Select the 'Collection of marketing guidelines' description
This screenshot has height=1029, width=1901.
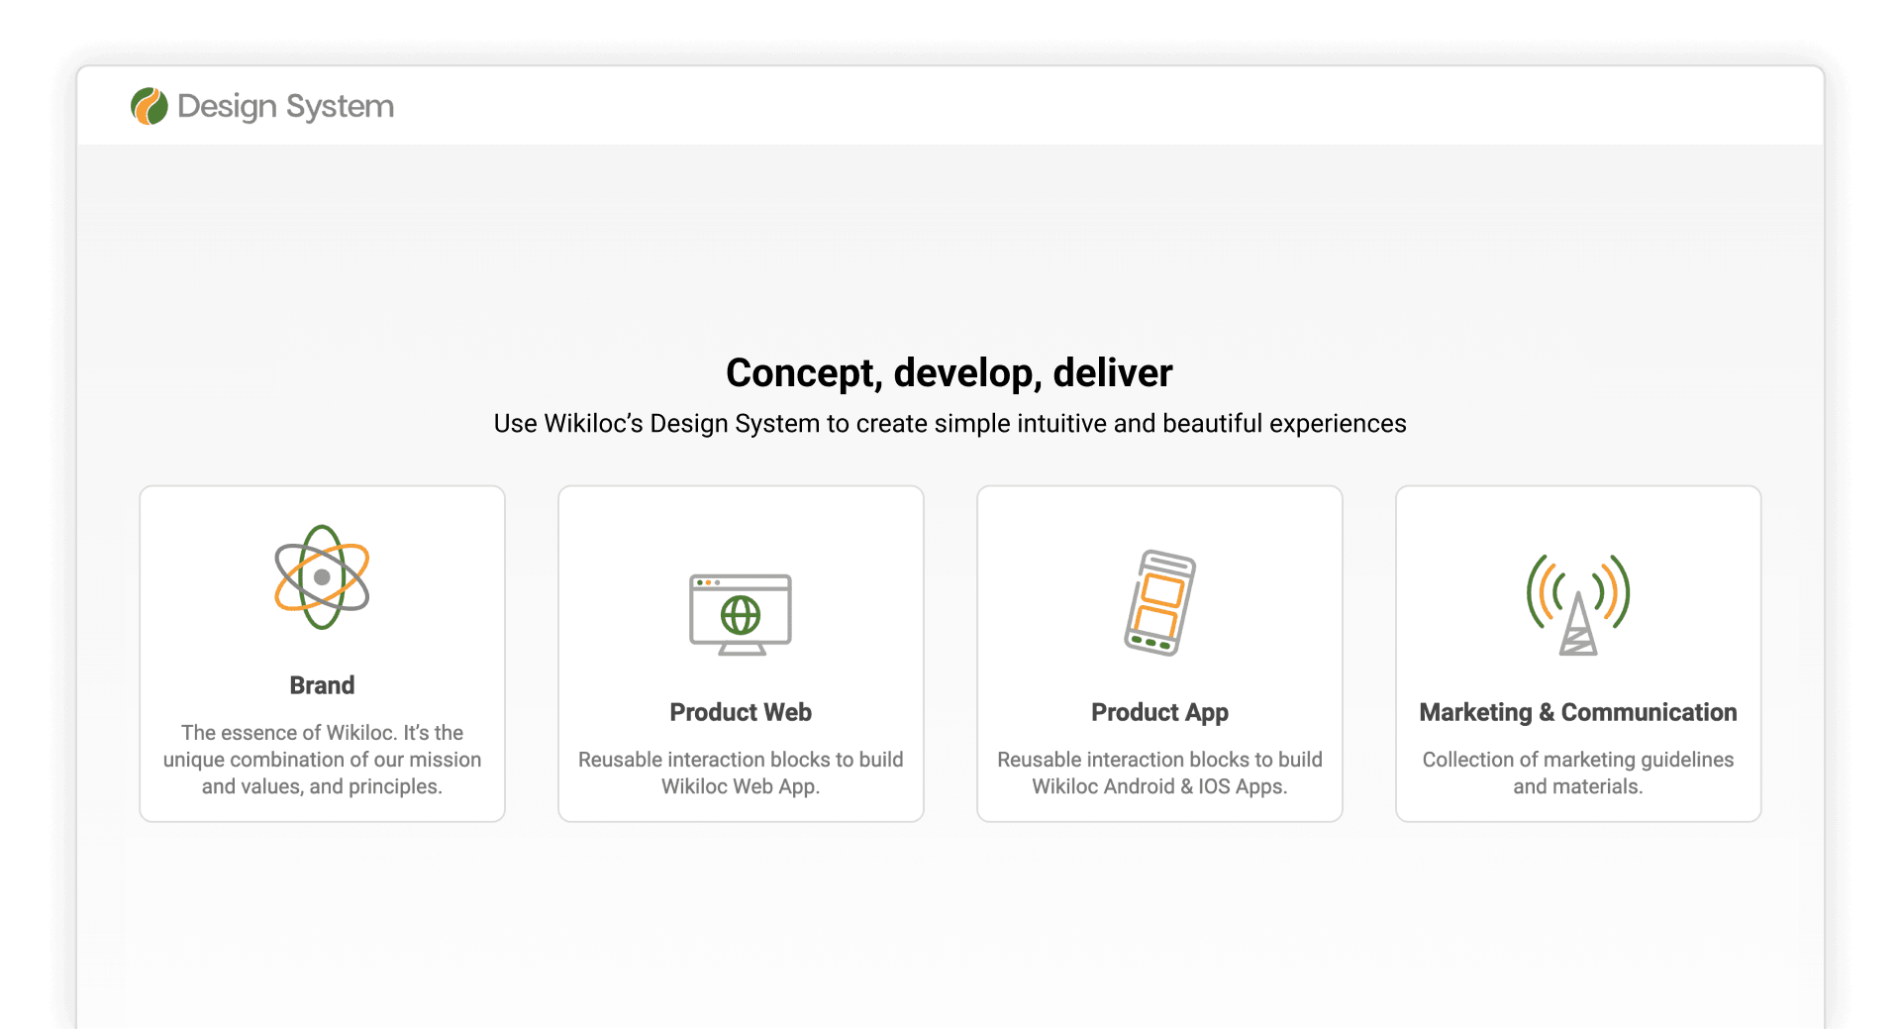pos(1578,773)
